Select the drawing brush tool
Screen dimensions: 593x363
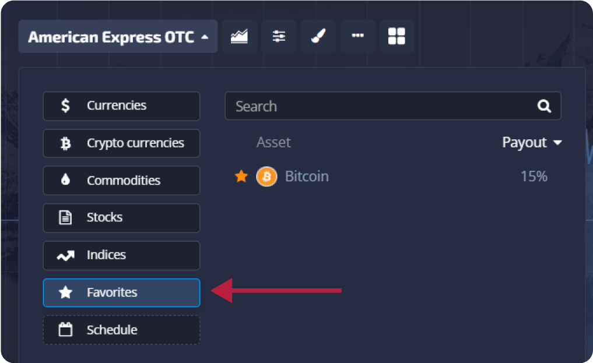(x=318, y=37)
